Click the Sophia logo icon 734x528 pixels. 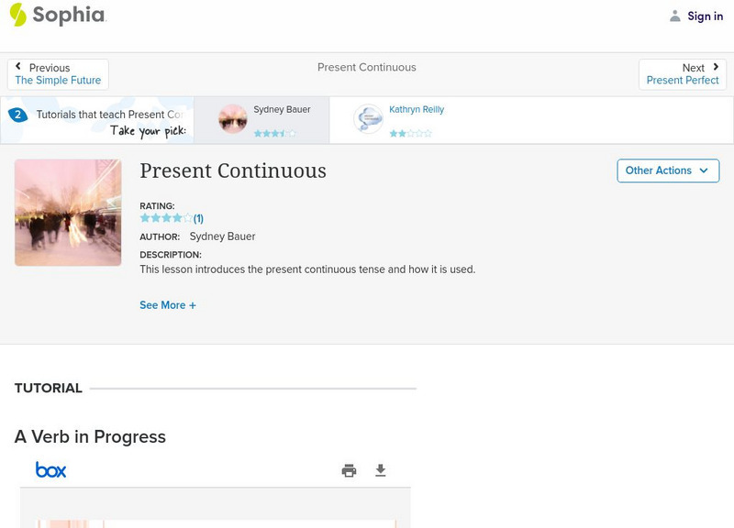point(17,15)
